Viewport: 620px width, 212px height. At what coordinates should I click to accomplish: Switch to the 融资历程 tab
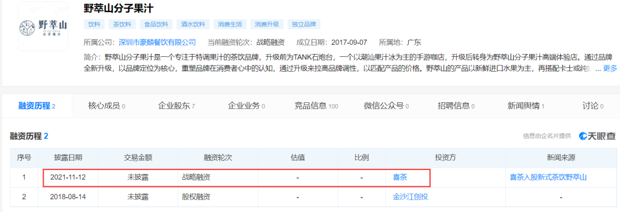tap(37, 106)
